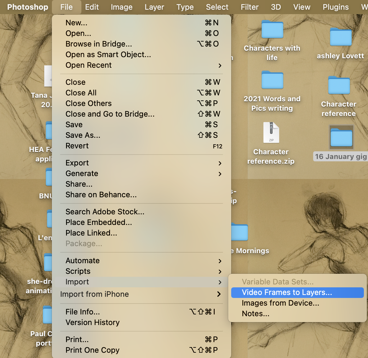Select the Characters with life folder icon
The image size is (368, 358).
[272, 29]
